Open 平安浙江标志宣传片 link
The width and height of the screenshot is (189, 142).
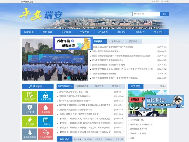point(139,134)
